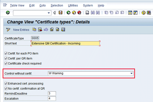Image resolution: width=153 pixels, height=102 pixels.
Task: Toggle display/change pencil icon
Action: pos(8,30)
